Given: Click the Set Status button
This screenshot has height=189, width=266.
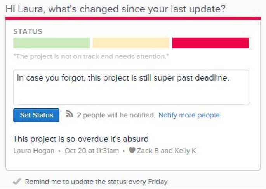Looking at the screenshot, I should [x=36, y=115].
